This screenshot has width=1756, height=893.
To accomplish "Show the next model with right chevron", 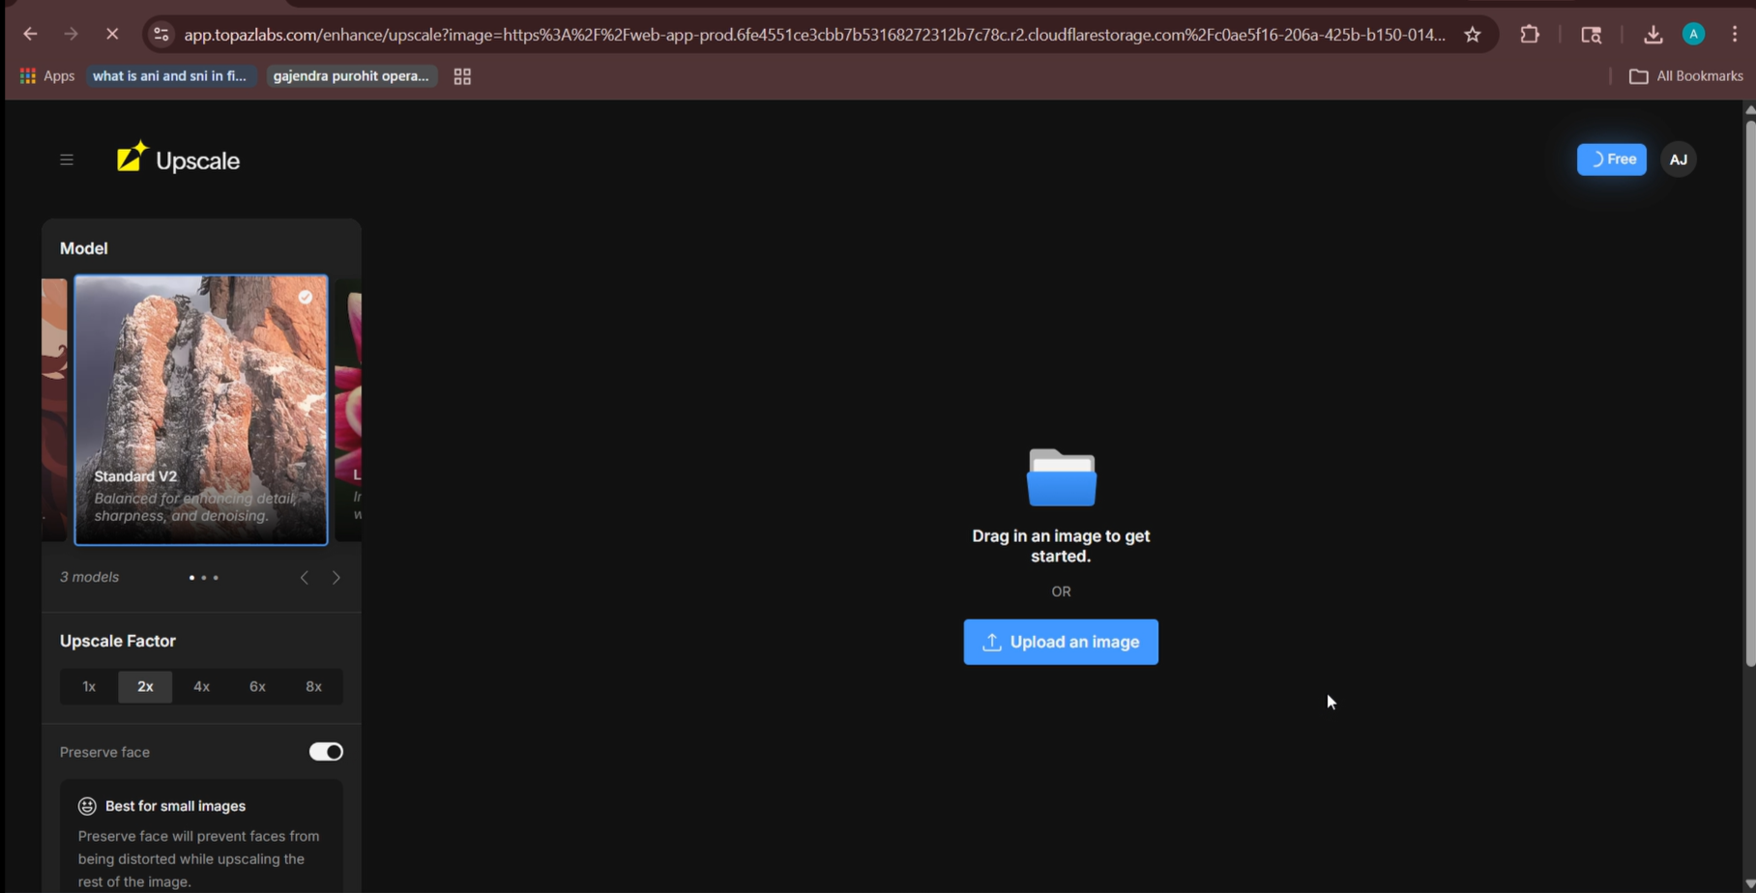I will pos(337,577).
